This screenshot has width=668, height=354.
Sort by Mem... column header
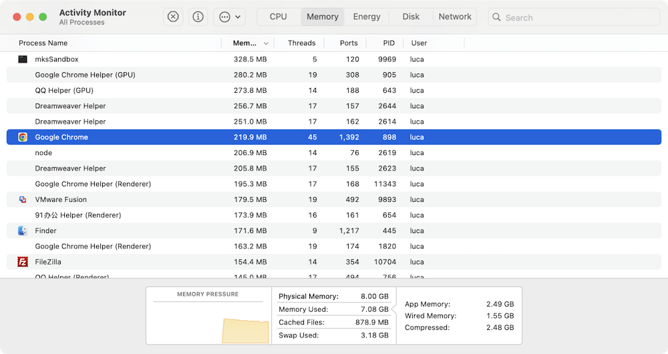coord(244,43)
